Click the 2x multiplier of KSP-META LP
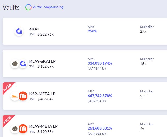The height and width of the screenshot is (137, 167). click(x=142, y=96)
